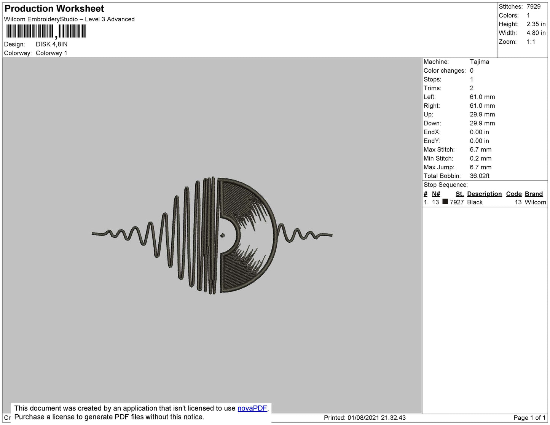Click the Stops value 1
This screenshot has width=550, height=425.
click(x=472, y=79)
